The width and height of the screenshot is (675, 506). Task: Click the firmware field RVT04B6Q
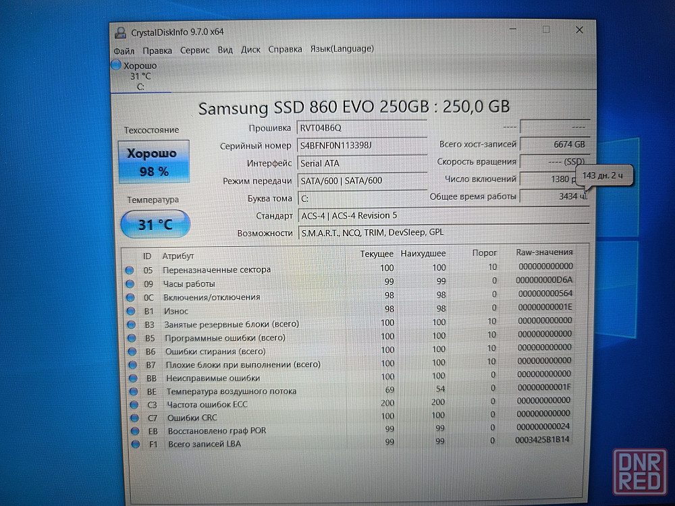tap(361, 128)
